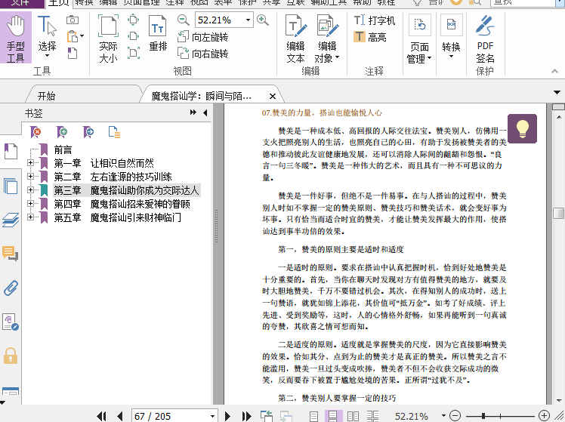This screenshot has height=422, width=565.
Task: Click the yellow lightbulb tip icon
Action: click(522, 129)
